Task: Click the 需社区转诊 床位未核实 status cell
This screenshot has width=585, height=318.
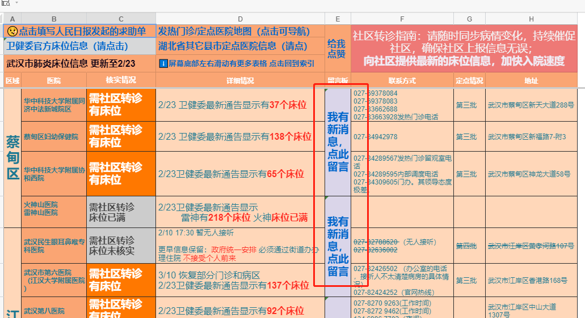Action: point(121,246)
